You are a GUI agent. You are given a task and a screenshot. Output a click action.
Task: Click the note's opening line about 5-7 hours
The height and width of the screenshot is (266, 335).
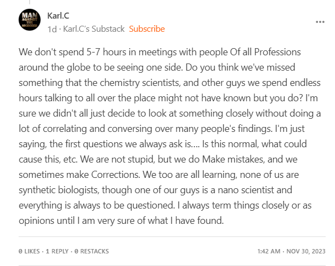160,53
